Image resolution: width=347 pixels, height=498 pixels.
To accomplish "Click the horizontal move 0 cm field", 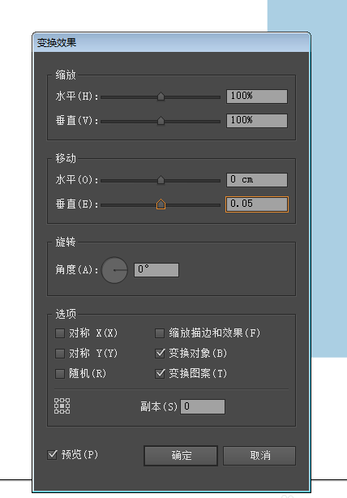I will 257,180.
